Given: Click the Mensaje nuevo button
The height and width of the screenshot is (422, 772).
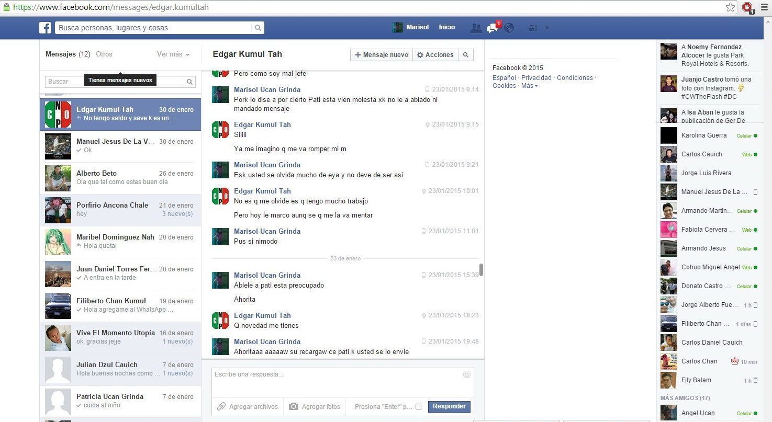Looking at the screenshot, I should 382,55.
